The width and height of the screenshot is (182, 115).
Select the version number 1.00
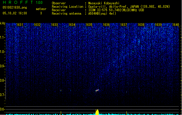click(39, 3)
